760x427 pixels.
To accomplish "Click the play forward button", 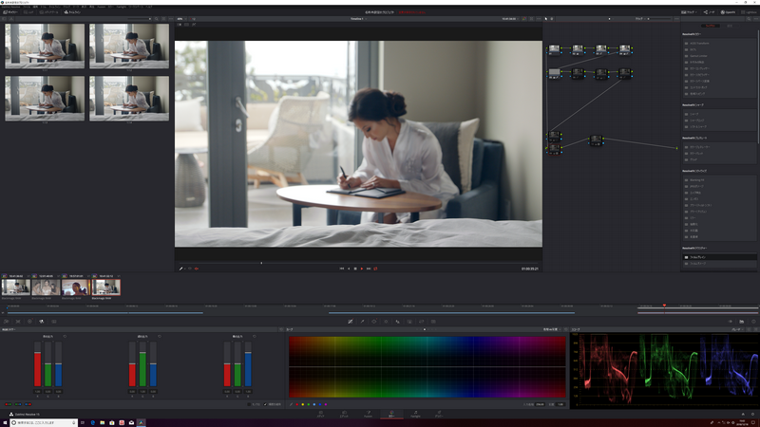I will click(362, 269).
